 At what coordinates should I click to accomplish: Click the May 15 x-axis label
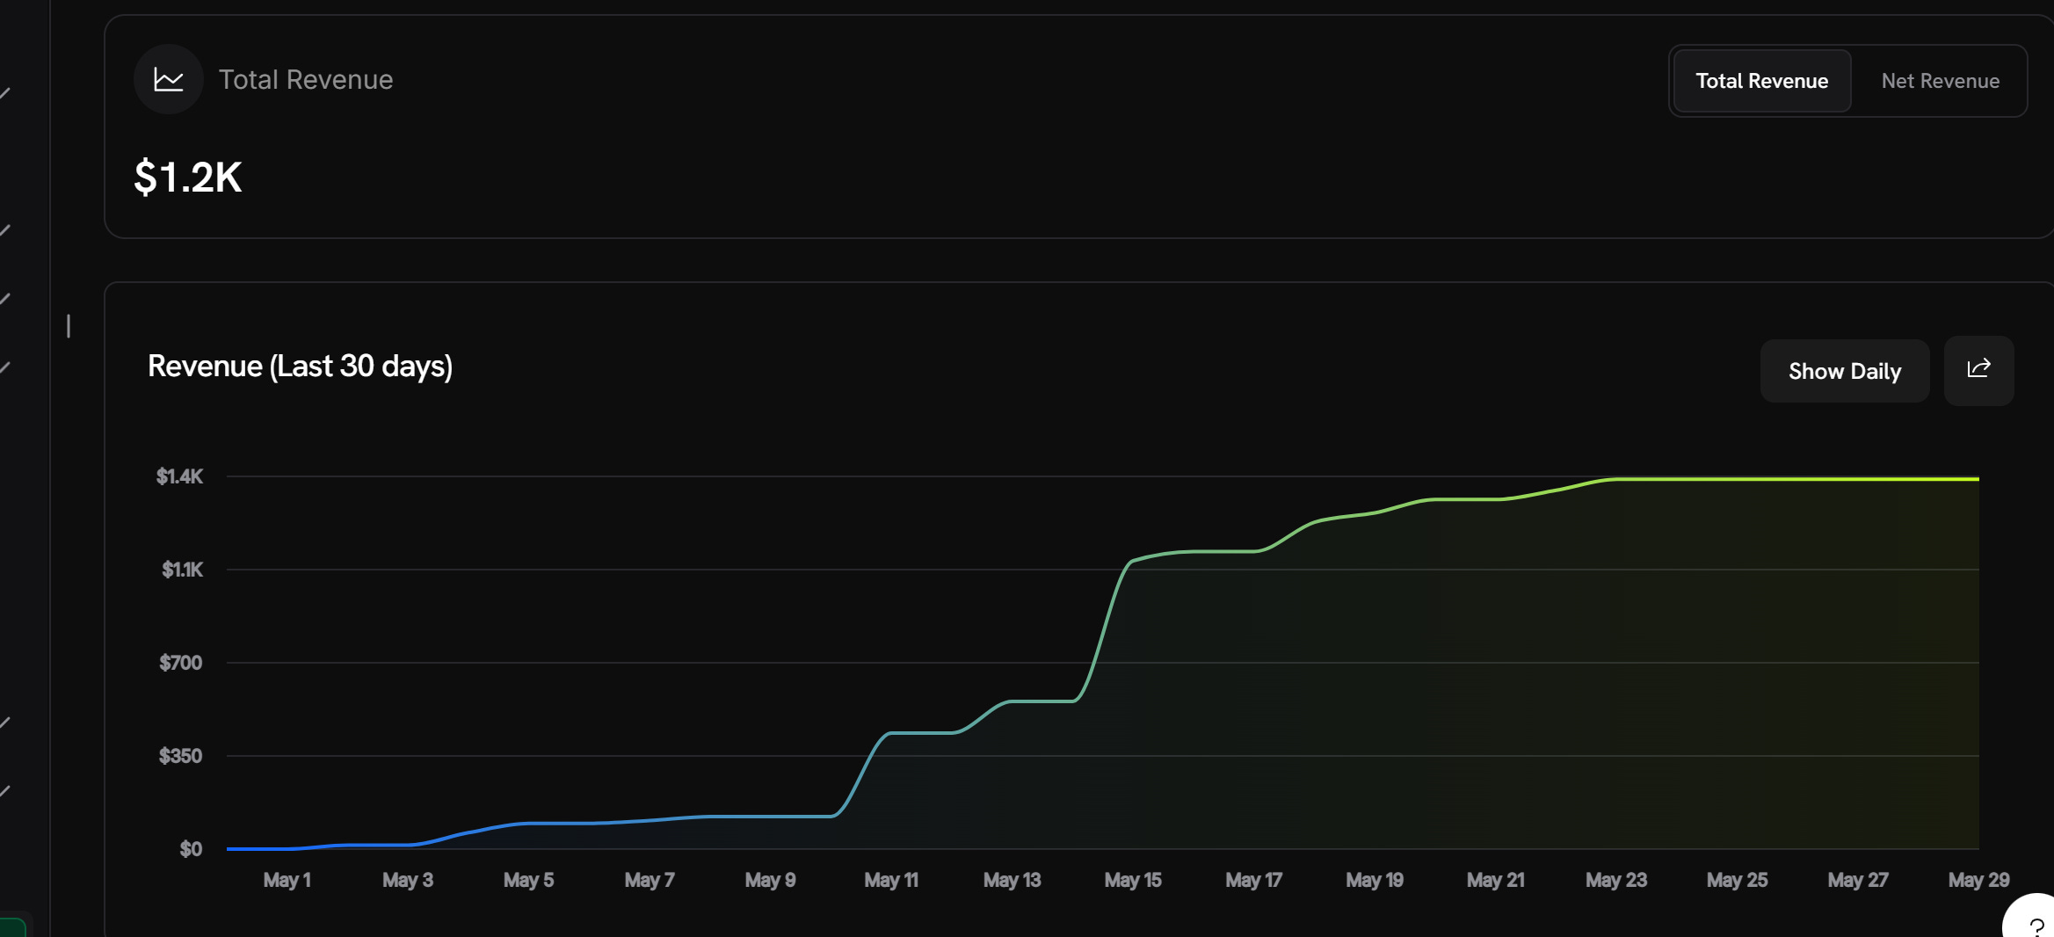(1132, 880)
